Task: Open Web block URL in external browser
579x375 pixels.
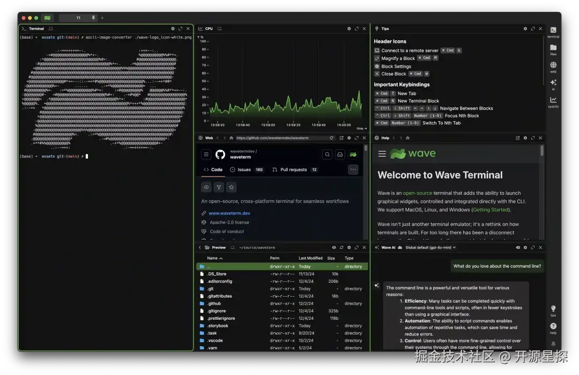Action: coord(341,138)
